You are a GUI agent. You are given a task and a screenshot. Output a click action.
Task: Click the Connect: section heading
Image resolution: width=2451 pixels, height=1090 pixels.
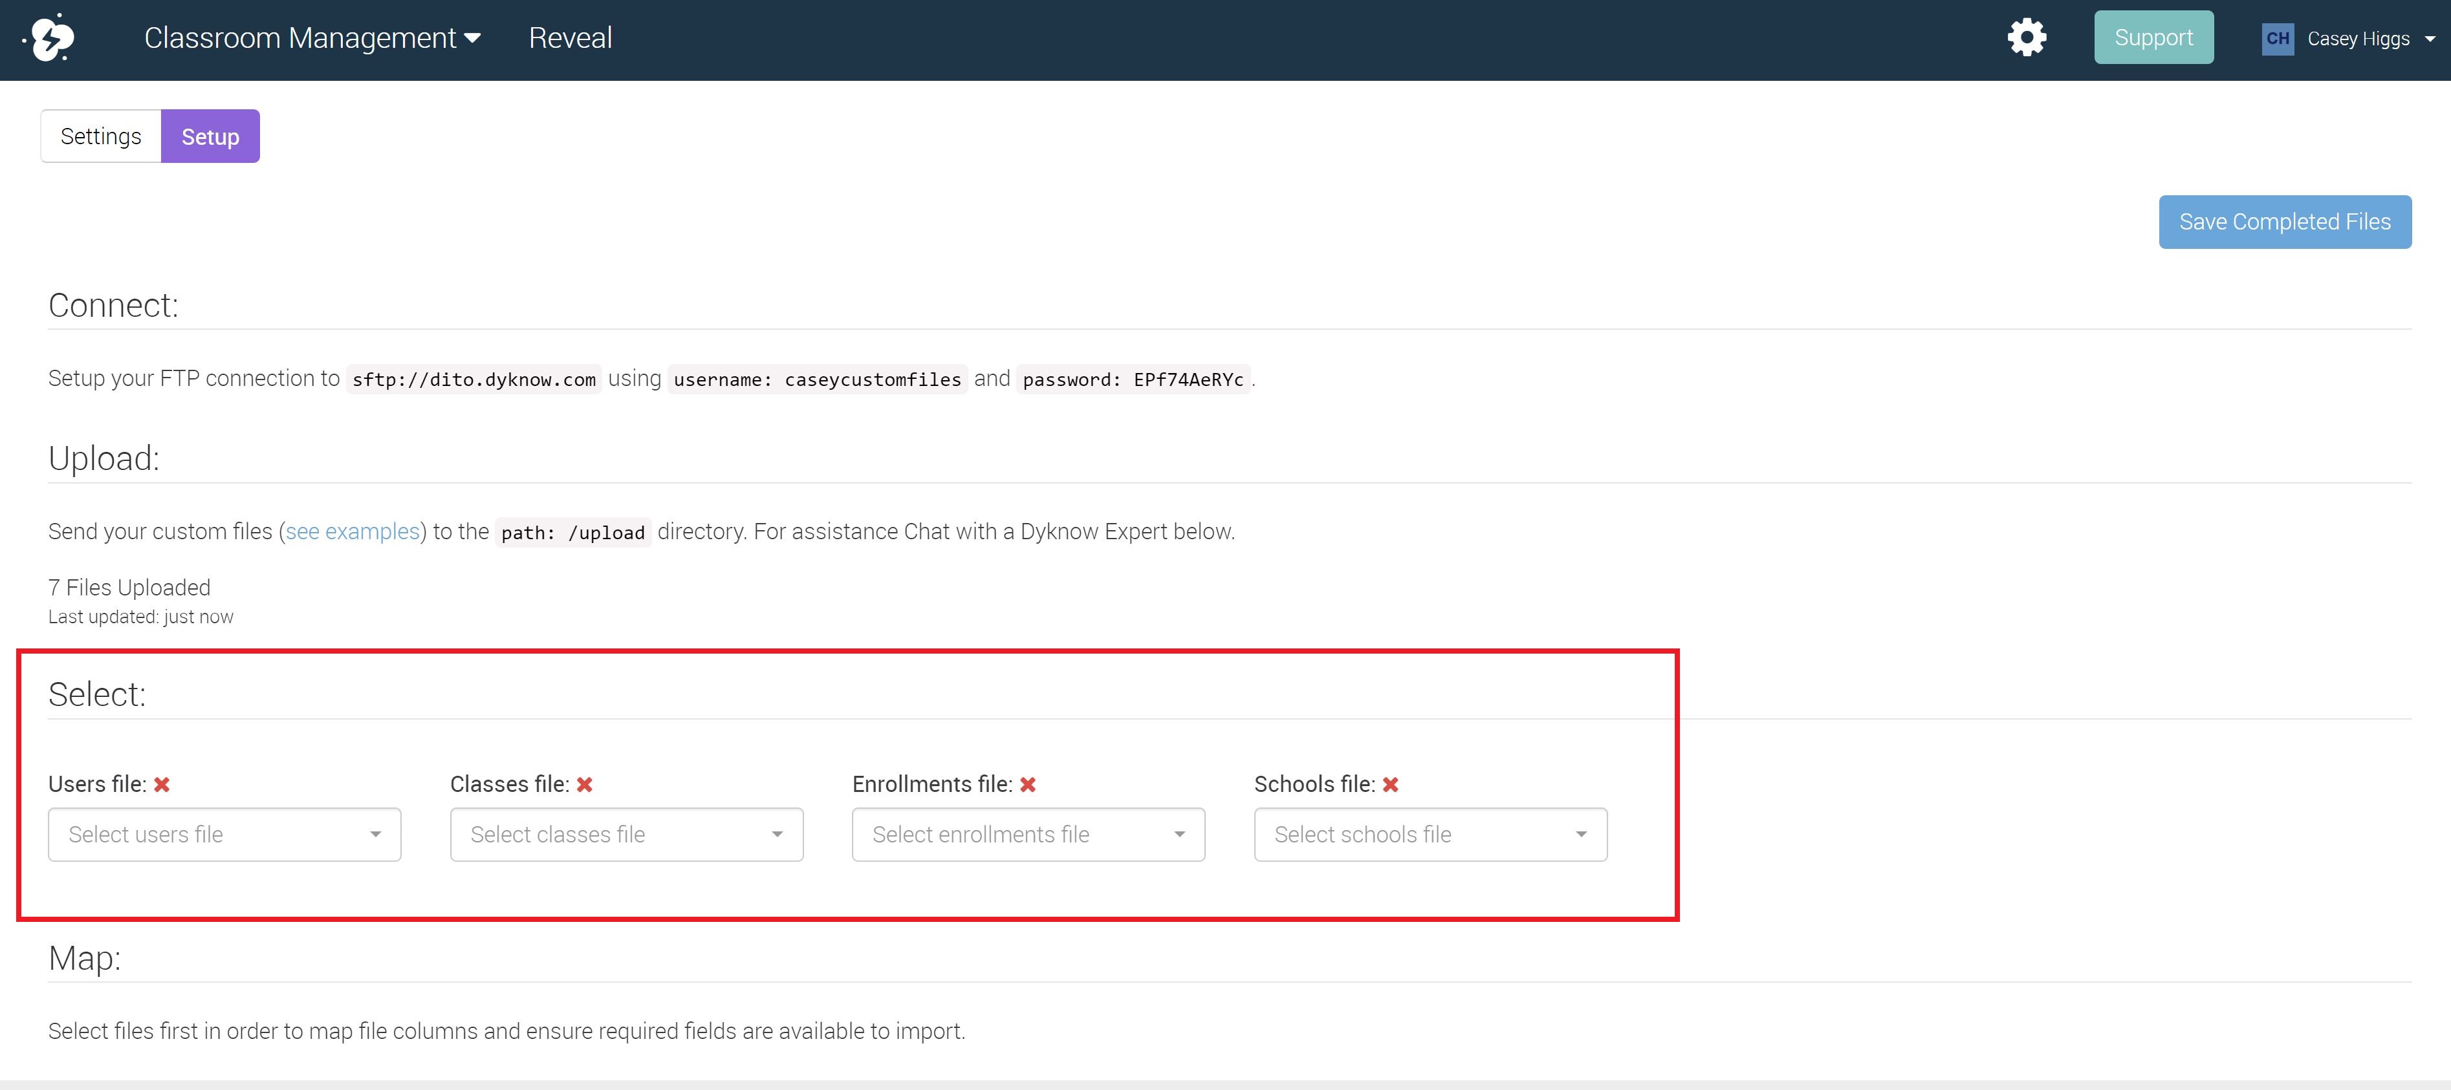click(113, 305)
